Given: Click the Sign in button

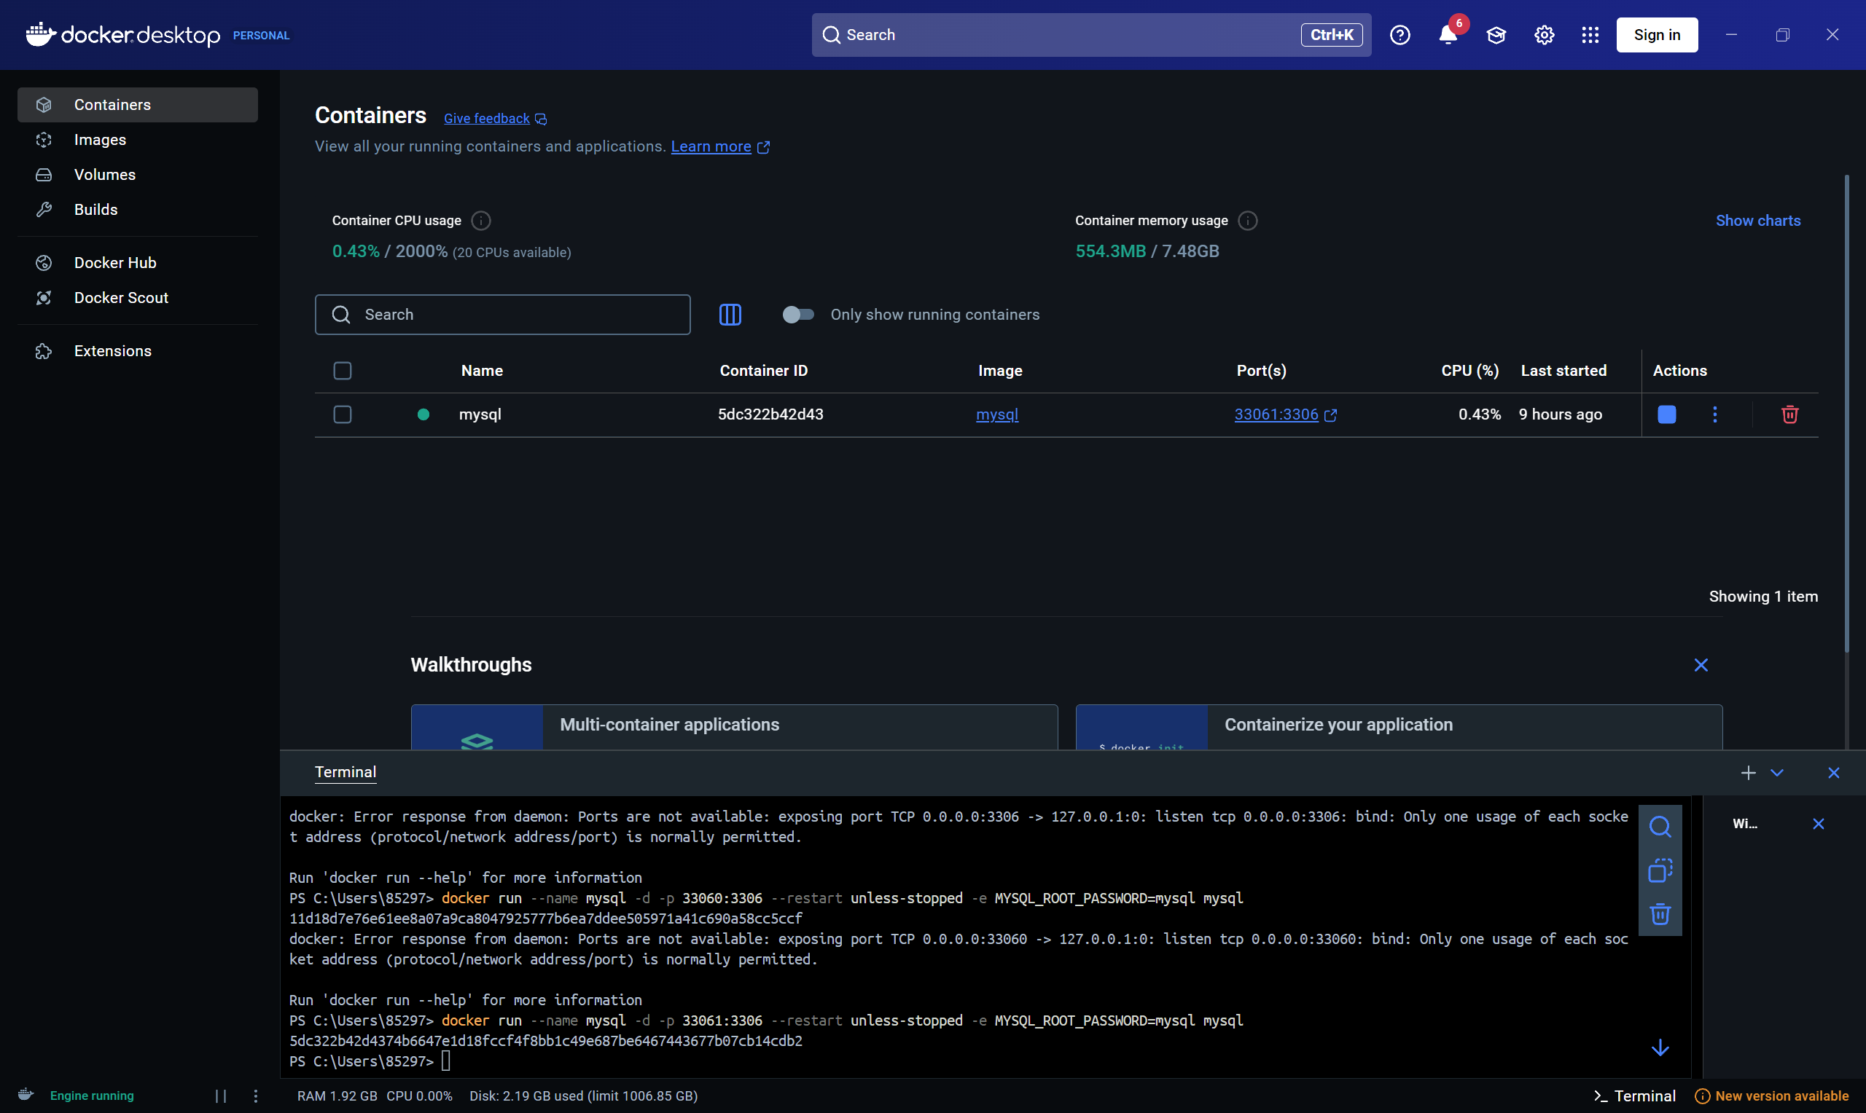Looking at the screenshot, I should point(1657,35).
